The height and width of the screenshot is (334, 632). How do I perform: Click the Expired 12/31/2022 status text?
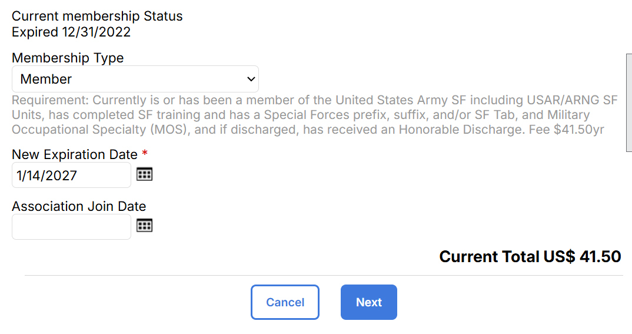[71, 32]
